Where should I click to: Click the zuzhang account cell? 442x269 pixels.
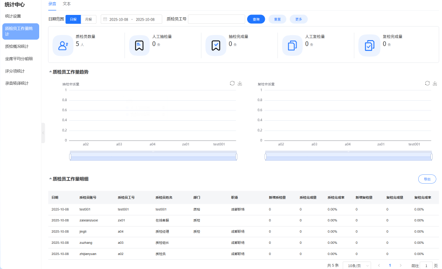(86, 242)
